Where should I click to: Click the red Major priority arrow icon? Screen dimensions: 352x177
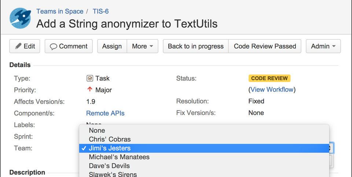coord(89,89)
